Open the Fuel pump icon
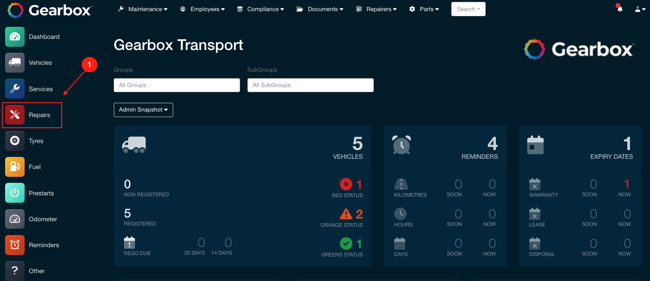Viewport: 650px width, 281px height. [15, 167]
